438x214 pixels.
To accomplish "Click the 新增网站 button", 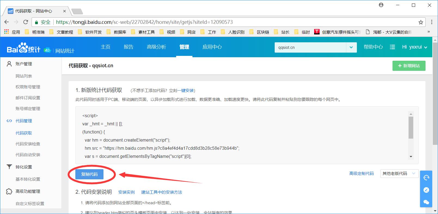I will tap(409, 66).
